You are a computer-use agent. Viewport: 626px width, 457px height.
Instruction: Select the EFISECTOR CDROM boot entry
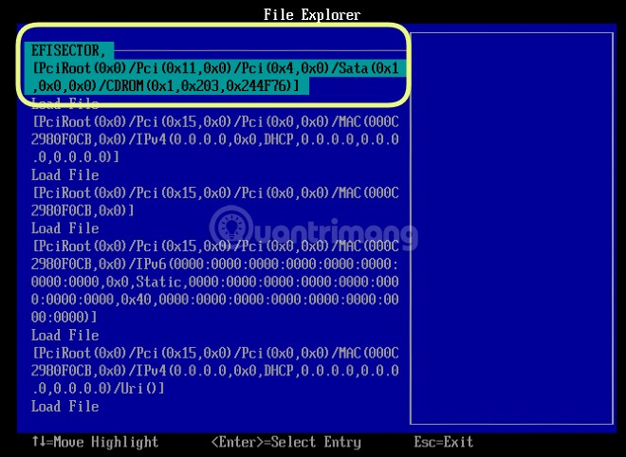[214, 68]
